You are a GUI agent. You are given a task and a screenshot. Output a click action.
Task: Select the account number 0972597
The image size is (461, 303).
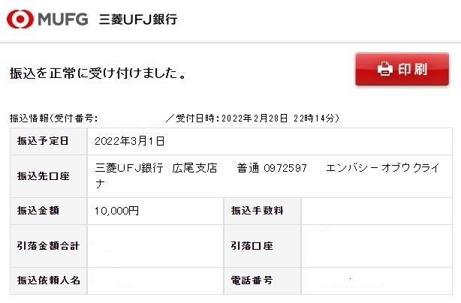coord(285,168)
